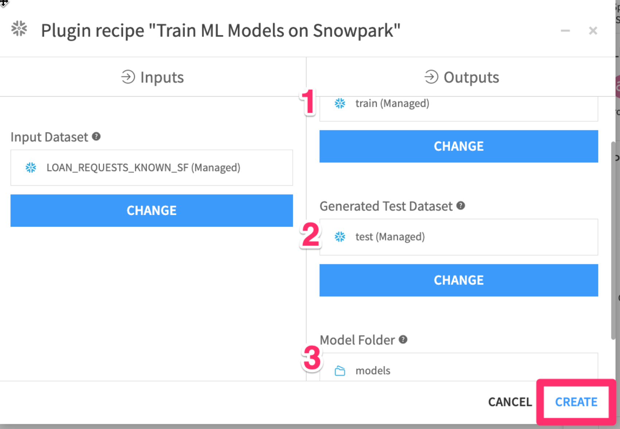Click the Inputs arrow circle icon

tap(128, 77)
